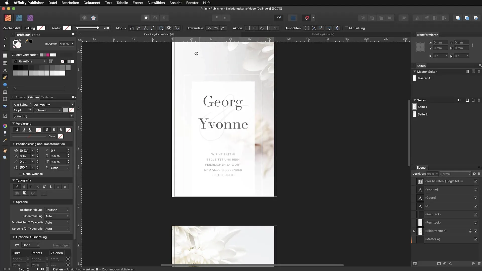Open the Grautöne palette dropdown

click(30, 61)
